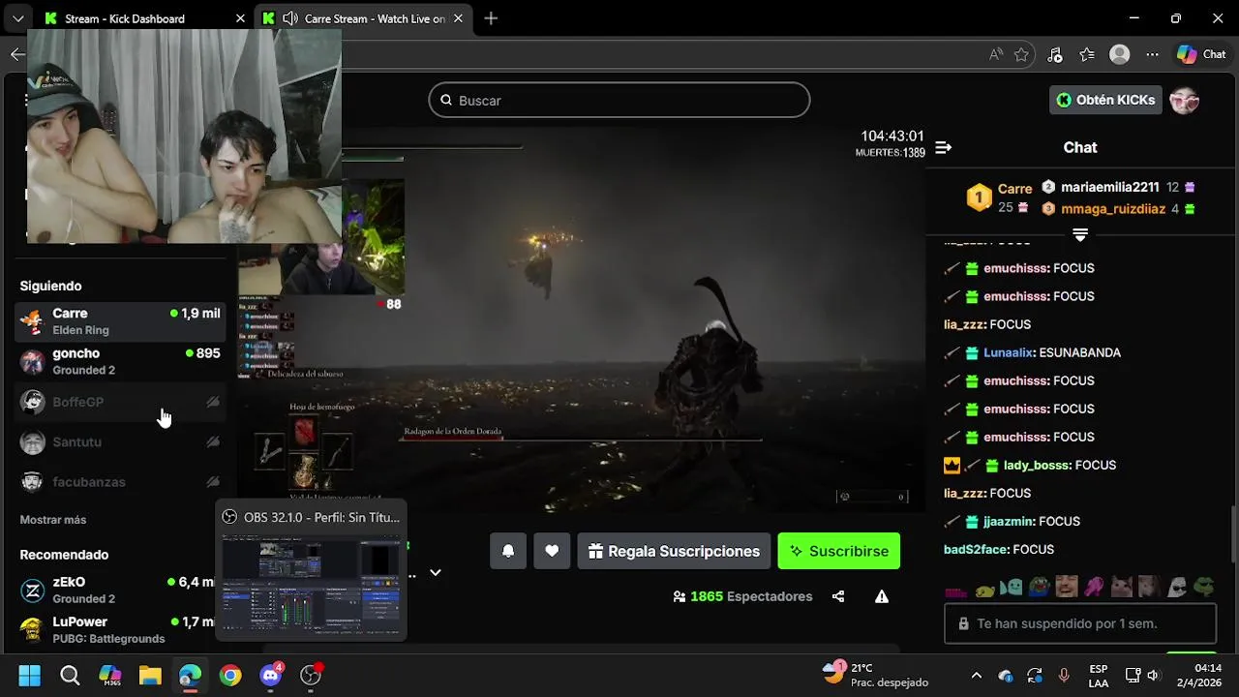
Task: Toggle stream notifications bell
Action: [508, 551]
